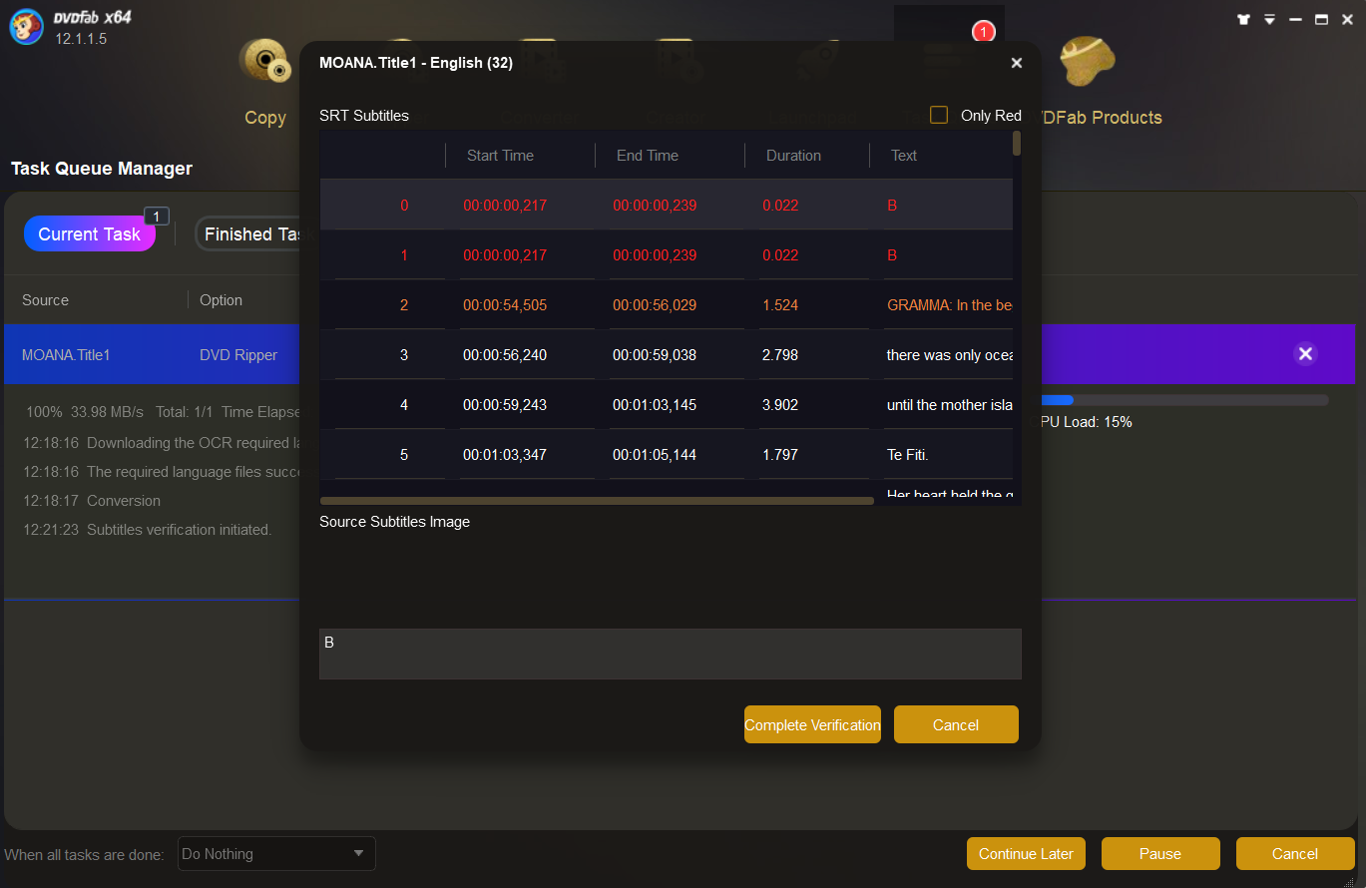
Task: Cancel the subtitle verification dialog
Action: click(956, 724)
